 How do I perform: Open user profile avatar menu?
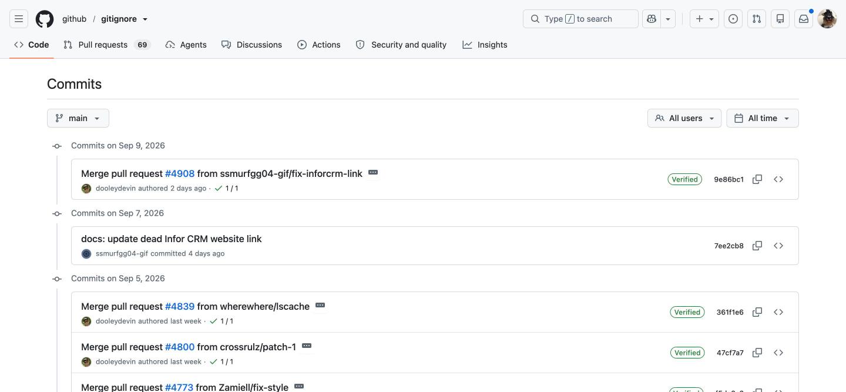827,19
